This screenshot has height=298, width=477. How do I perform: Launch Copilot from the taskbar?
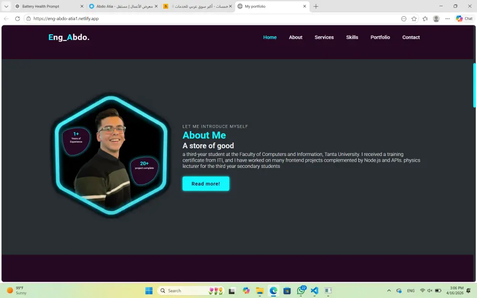pos(246,291)
